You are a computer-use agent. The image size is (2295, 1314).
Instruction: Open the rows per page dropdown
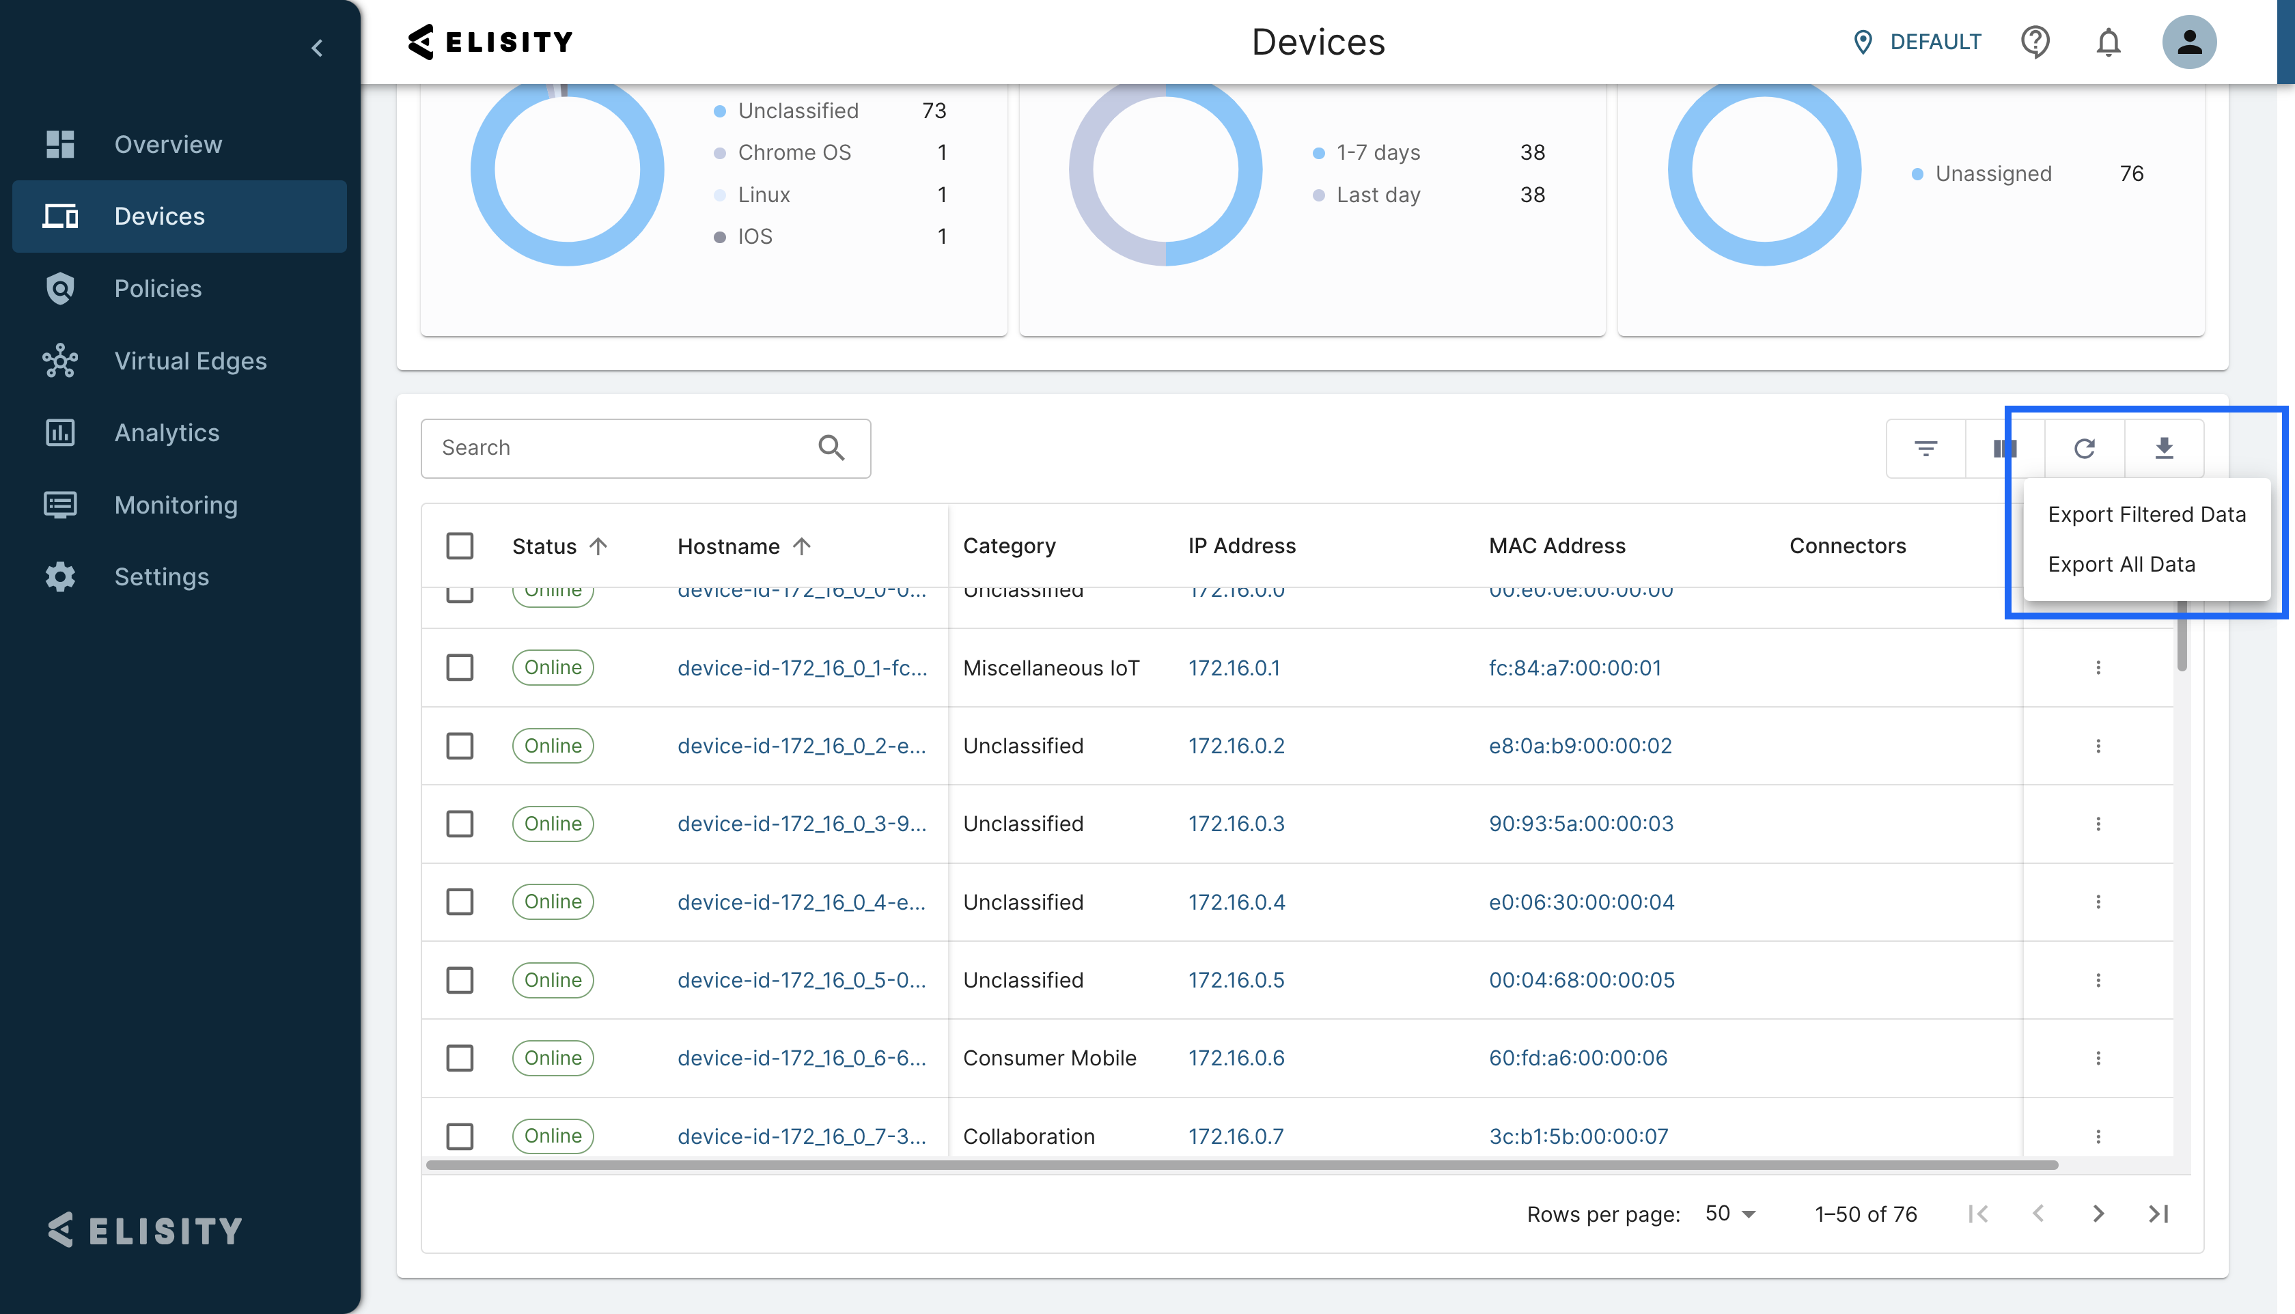pos(1730,1214)
